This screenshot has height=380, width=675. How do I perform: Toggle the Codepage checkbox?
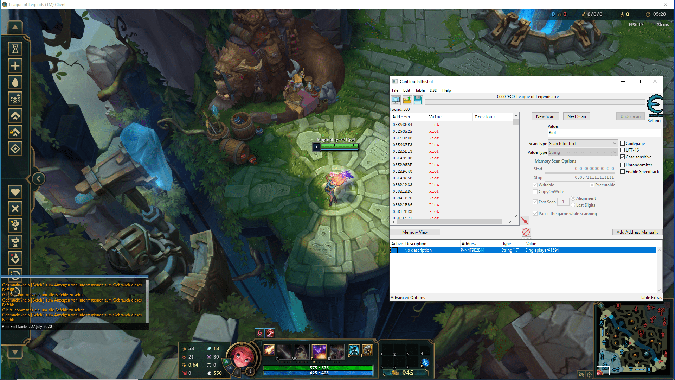(x=623, y=144)
